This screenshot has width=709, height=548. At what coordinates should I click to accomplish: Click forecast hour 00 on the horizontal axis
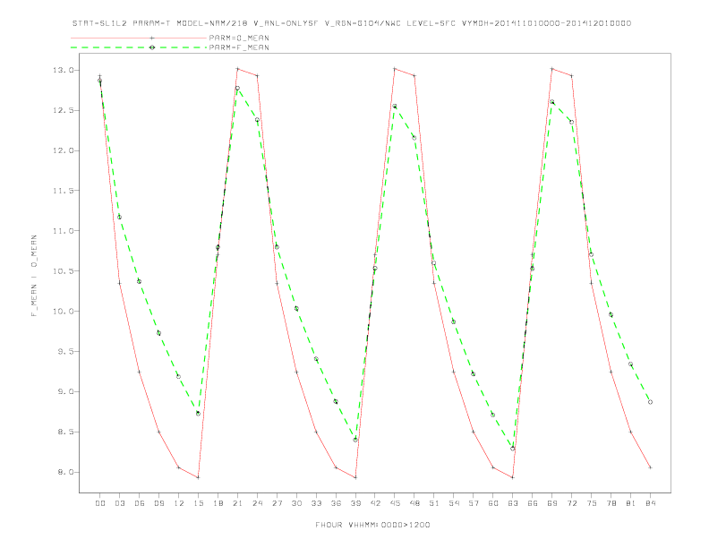(x=100, y=503)
